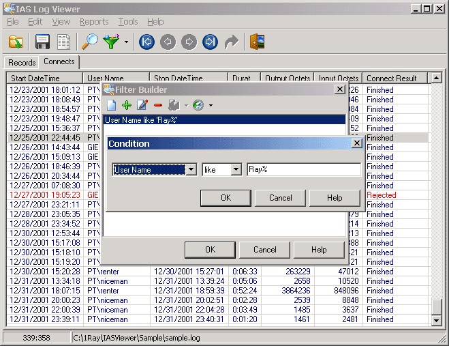The height and width of the screenshot is (346, 449).
Task: Click new filter blank page icon
Action: 112,105
